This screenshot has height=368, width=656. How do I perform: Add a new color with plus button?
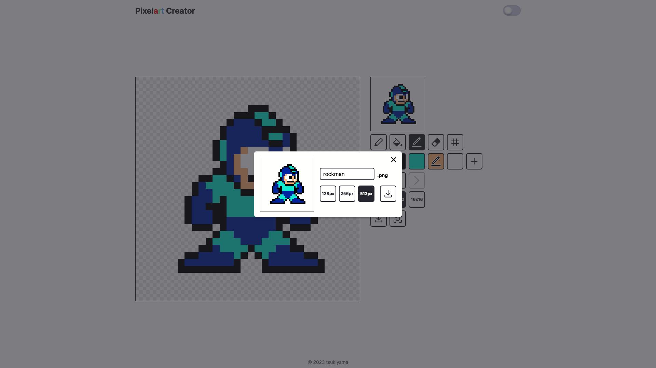tap(474, 161)
